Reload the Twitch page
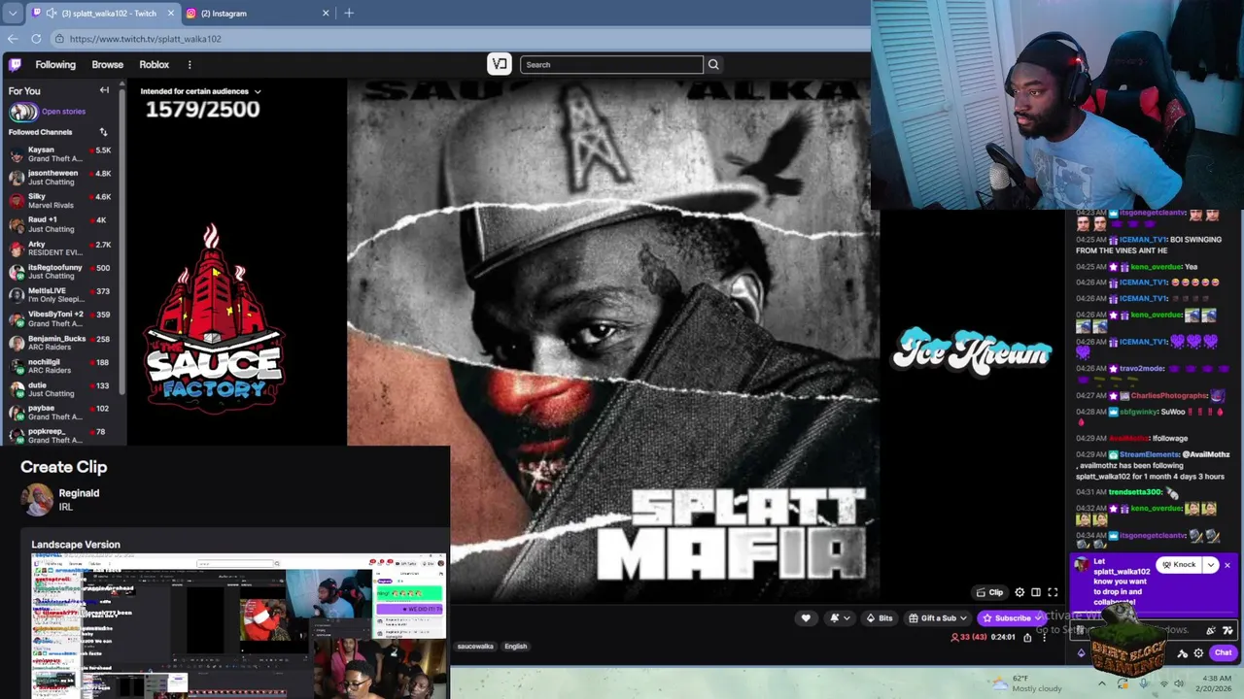The width and height of the screenshot is (1244, 699). tap(36, 39)
